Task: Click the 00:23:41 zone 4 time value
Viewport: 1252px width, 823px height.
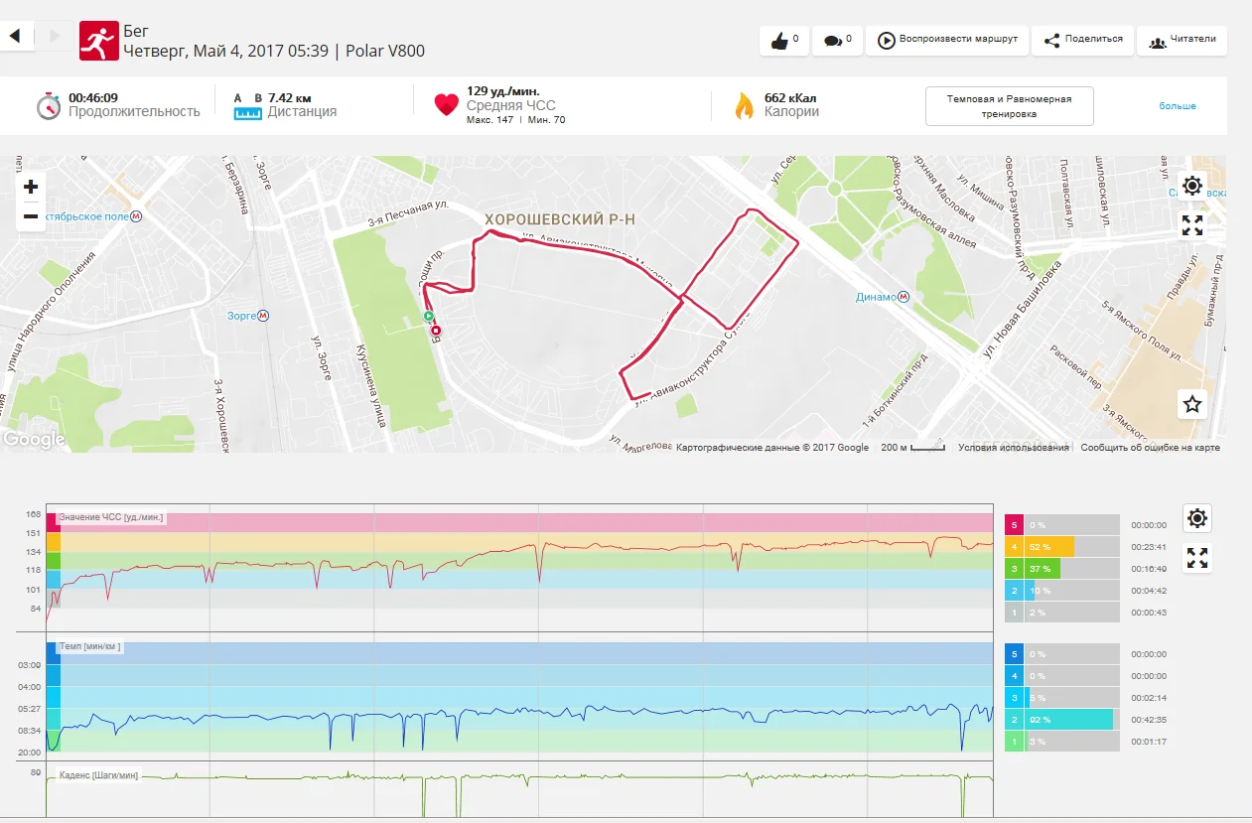Action: (1149, 547)
